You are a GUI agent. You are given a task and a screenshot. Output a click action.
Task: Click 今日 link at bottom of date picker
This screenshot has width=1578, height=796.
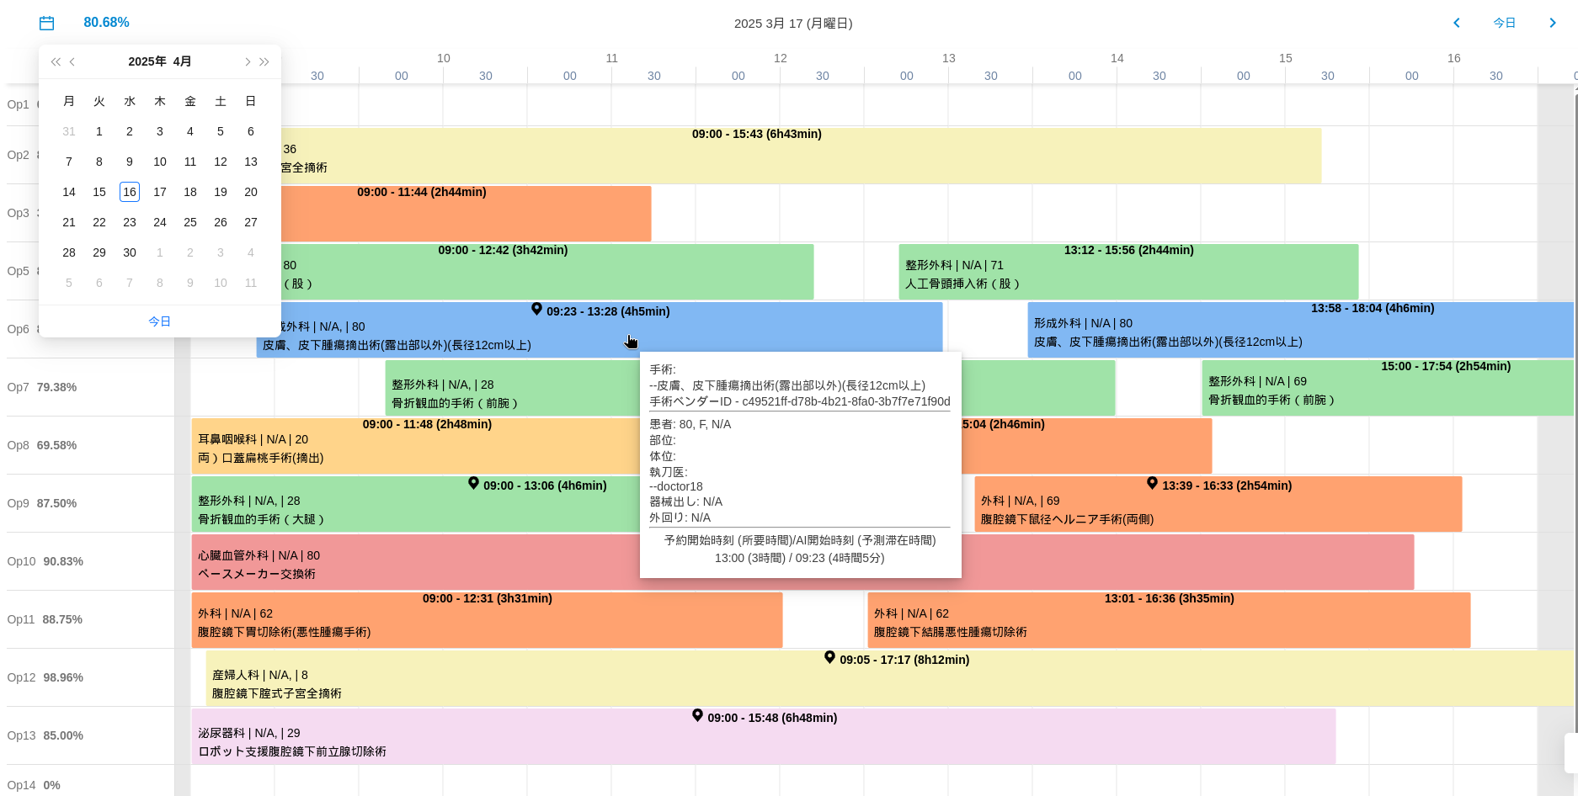point(160,321)
